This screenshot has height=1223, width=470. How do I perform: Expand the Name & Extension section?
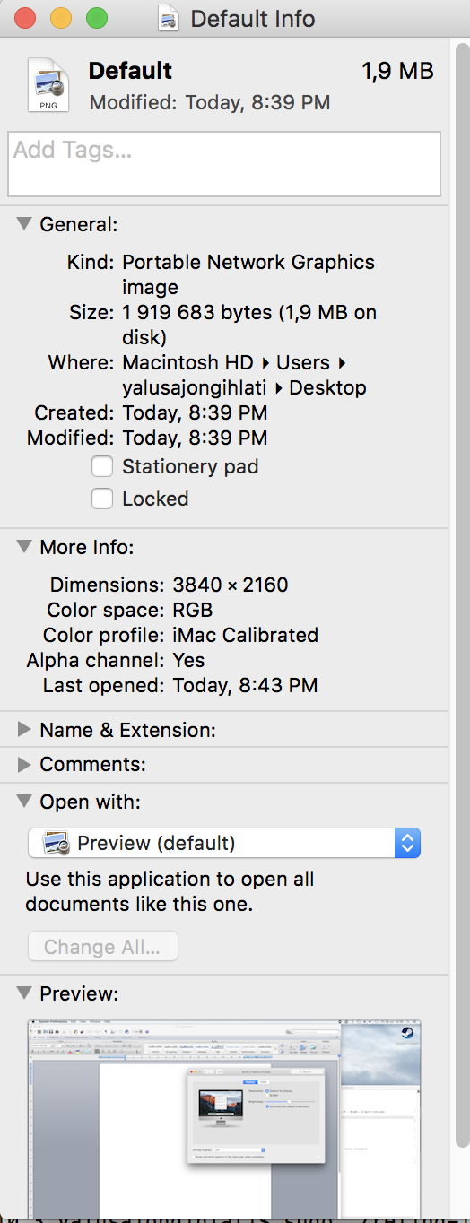coord(24,730)
